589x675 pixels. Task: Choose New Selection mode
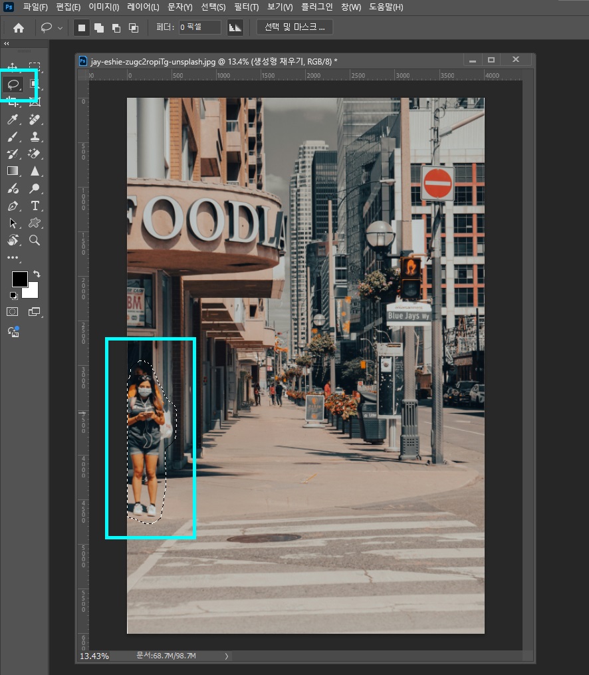[81, 28]
